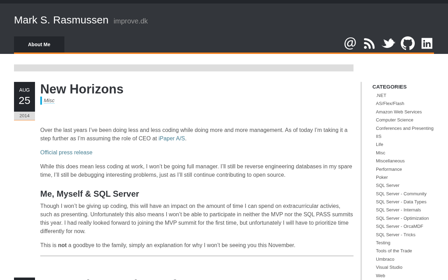
Task: Open the About Me tab
Action: coord(39,44)
